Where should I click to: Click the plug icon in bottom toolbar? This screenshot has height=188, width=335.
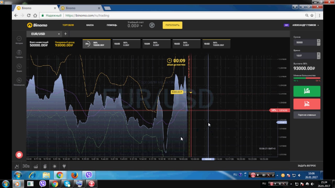pyautogui.click(x=64, y=166)
